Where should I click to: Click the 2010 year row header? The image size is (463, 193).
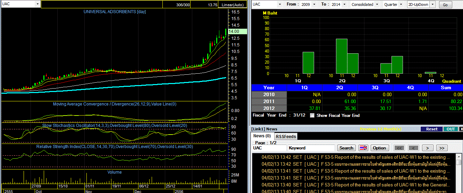(x=269, y=94)
